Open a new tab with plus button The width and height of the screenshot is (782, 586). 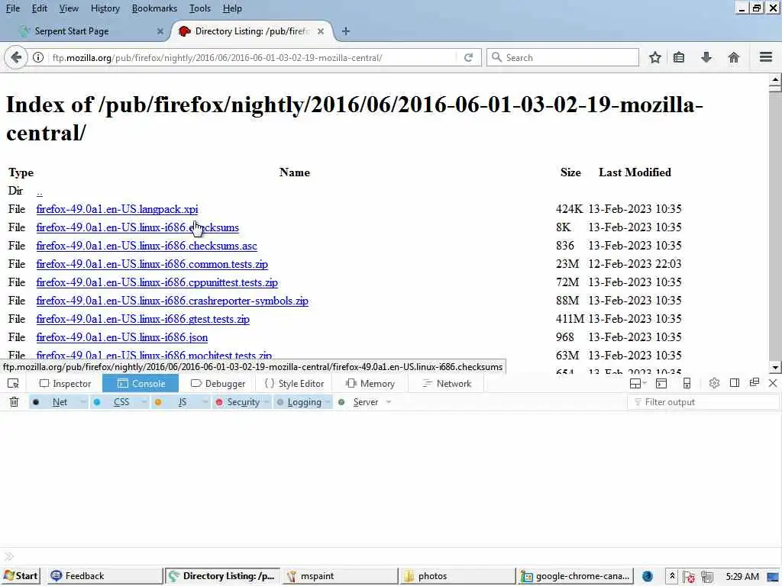(346, 31)
